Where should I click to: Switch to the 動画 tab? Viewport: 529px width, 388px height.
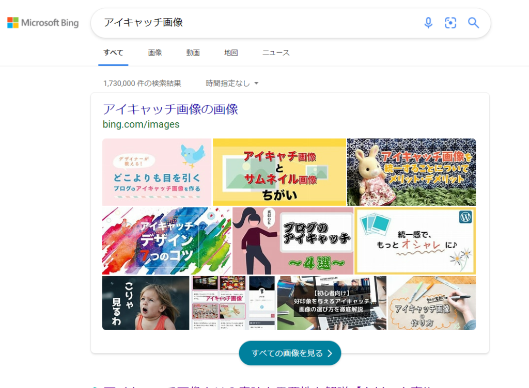click(x=193, y=53)
